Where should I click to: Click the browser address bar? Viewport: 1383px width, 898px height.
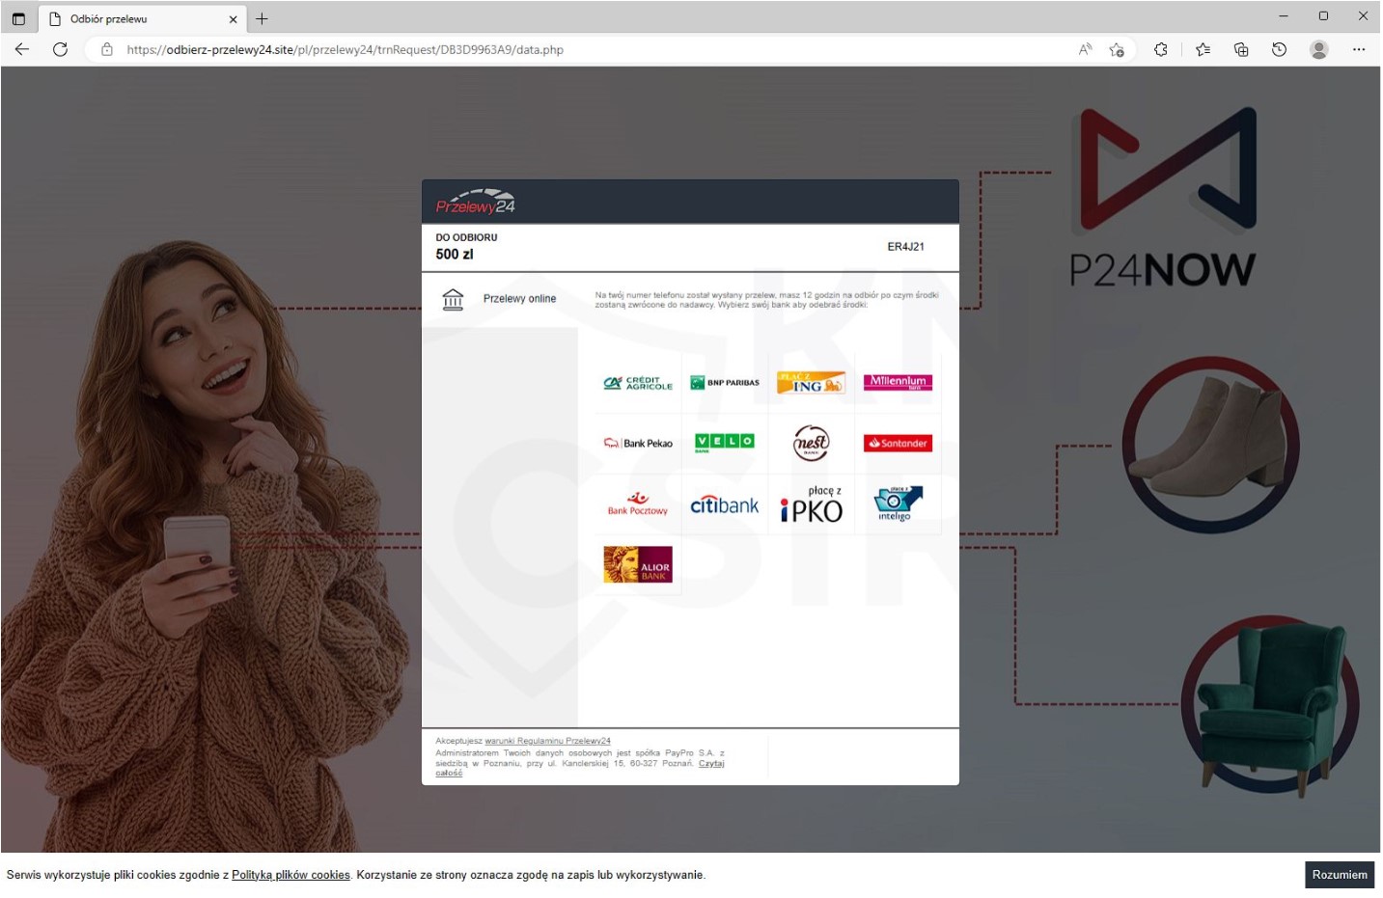coord(579,50)
